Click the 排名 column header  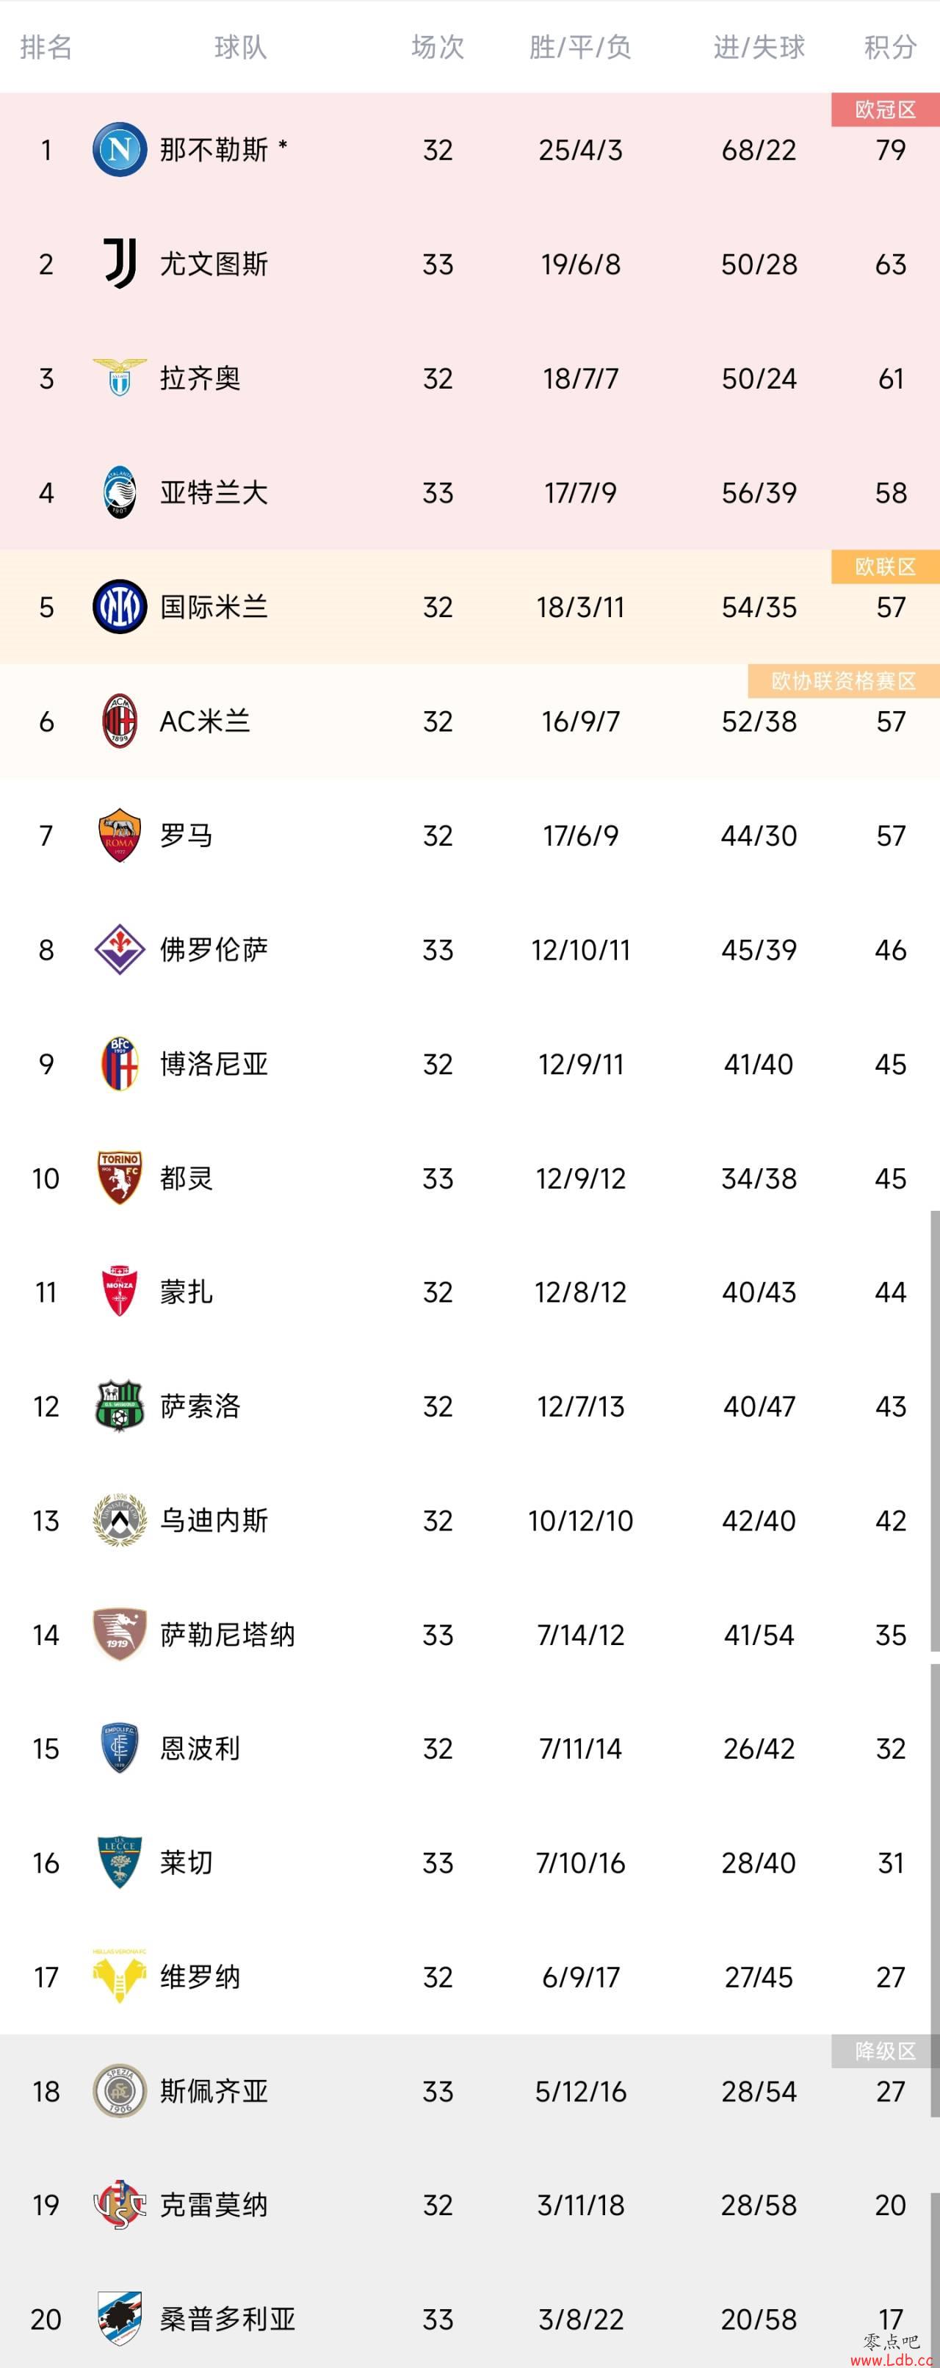coord(46,47)
